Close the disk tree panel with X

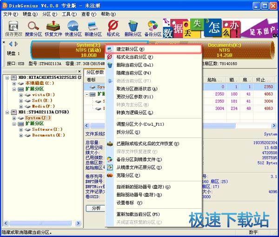[x=80, y=71]
